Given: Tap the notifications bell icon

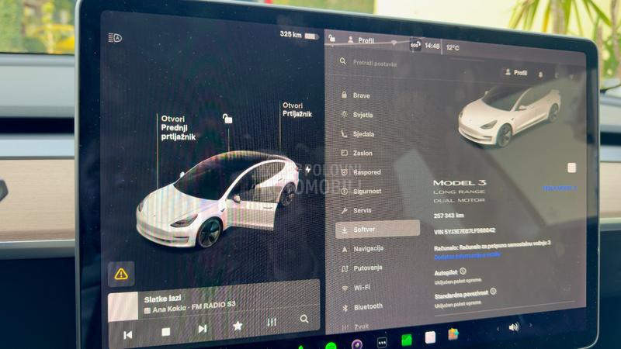Looking at the screenshot, I should pos(540,74).
